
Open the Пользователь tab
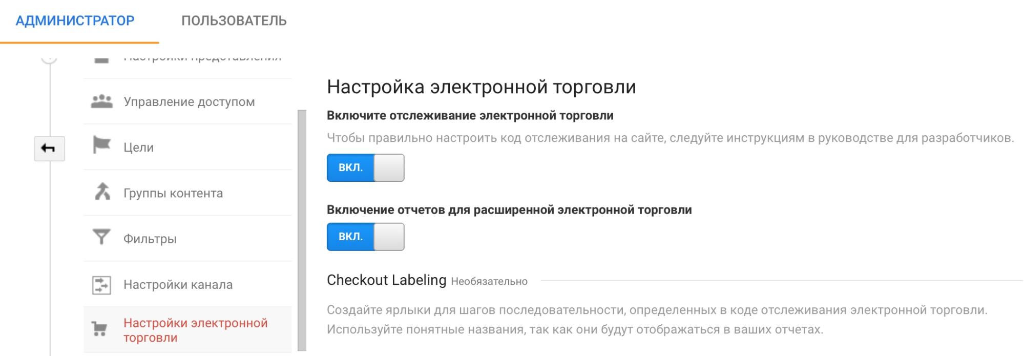[234, 21]
